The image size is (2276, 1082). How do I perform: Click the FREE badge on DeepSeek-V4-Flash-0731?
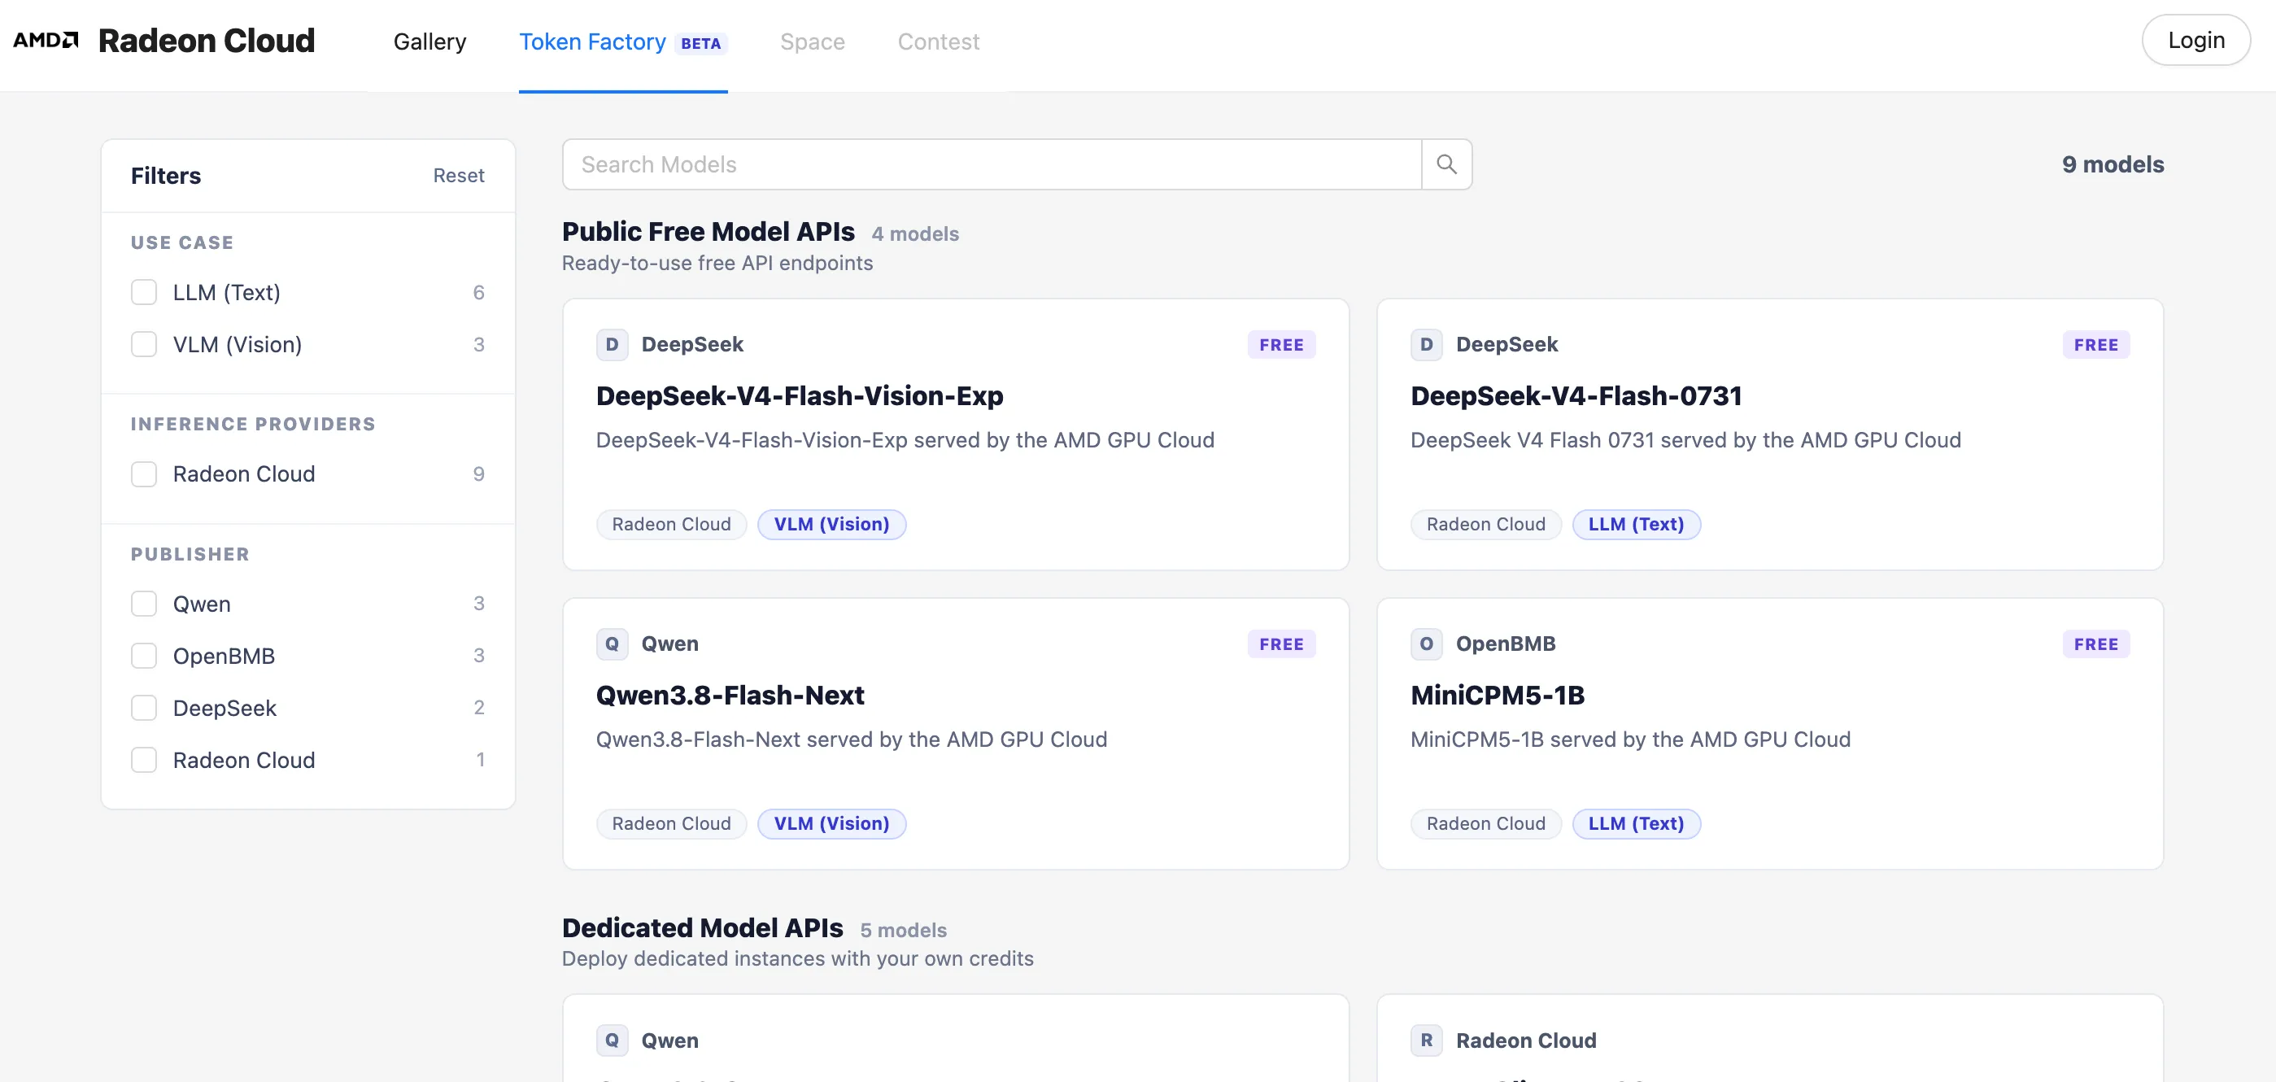2095,345
